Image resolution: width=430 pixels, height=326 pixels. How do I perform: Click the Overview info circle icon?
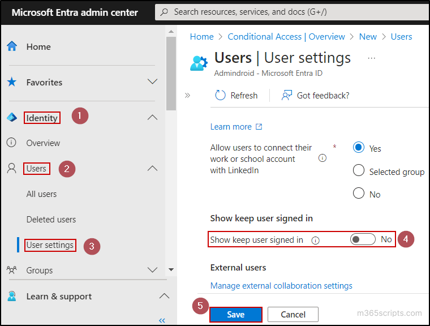11,143
